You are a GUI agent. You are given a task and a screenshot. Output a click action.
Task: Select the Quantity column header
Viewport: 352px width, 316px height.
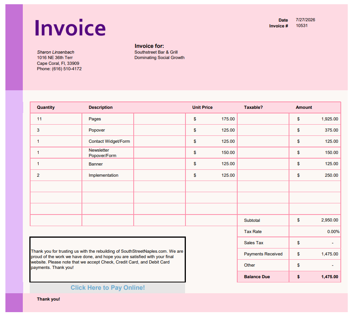coord(46,107)
